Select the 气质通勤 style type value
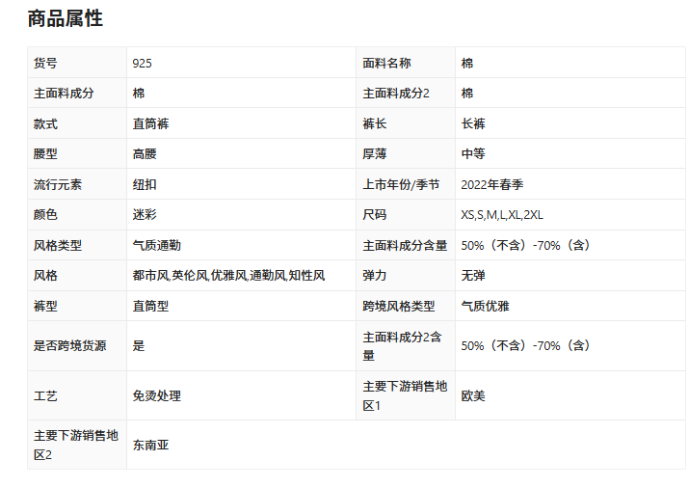The height and width of the screenshot is (488, 689). (157, 246)
